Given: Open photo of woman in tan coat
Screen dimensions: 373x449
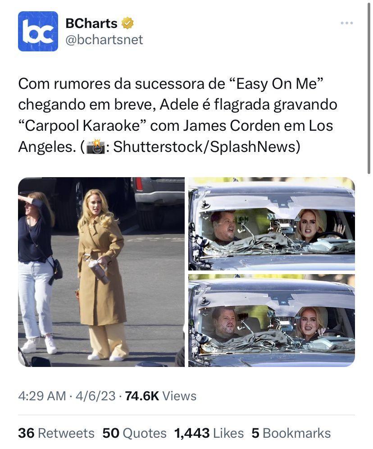Looking at the screenshot, I should (101, 272).
